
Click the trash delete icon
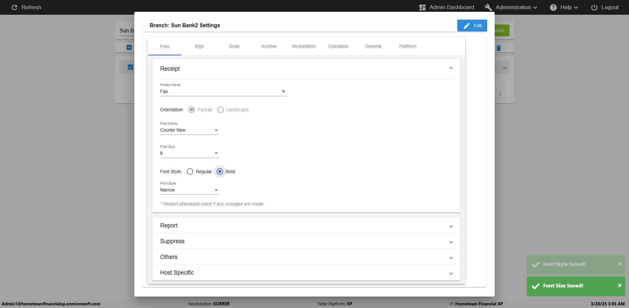pyautogui.click(x=499, y=48)
